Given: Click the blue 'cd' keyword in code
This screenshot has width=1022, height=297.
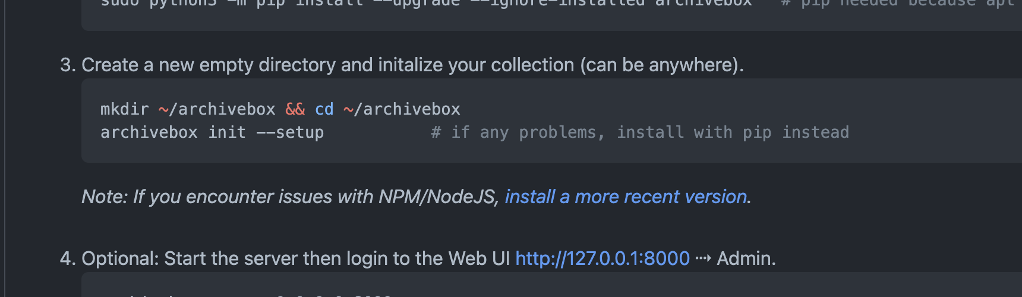Looking at the screenshot, I should pos(324,109).
